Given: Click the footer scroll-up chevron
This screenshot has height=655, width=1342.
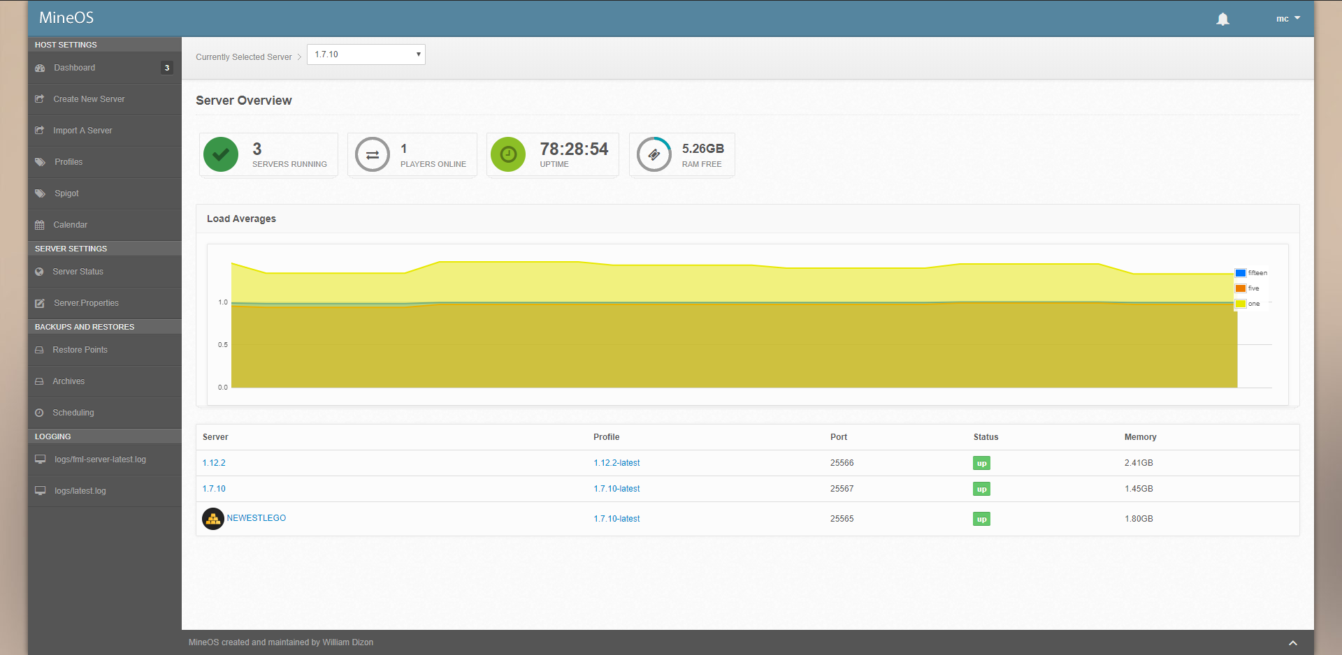Looking at the screenshot, I should pyautogui.click(x=1292, y=642).
